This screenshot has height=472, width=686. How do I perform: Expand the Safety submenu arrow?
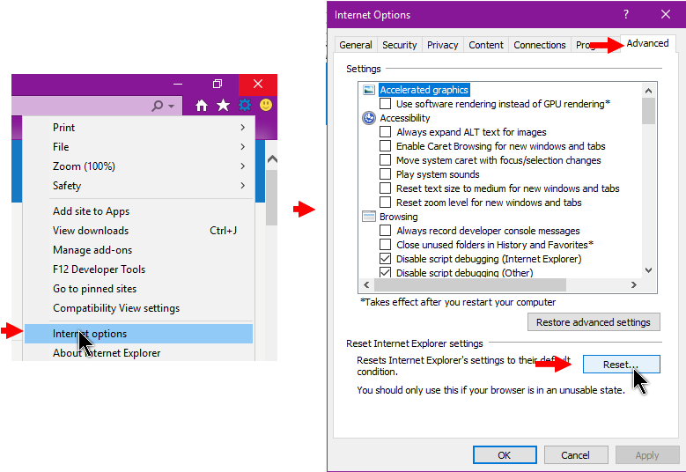click(x=242, y=186)
